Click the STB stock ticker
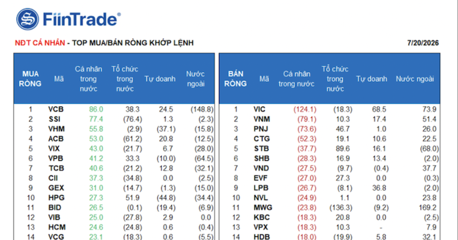This screenshot has width=458, height=240. click(261, 149)
